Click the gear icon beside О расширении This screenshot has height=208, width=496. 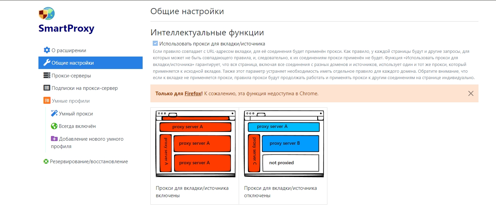(47, 50)
